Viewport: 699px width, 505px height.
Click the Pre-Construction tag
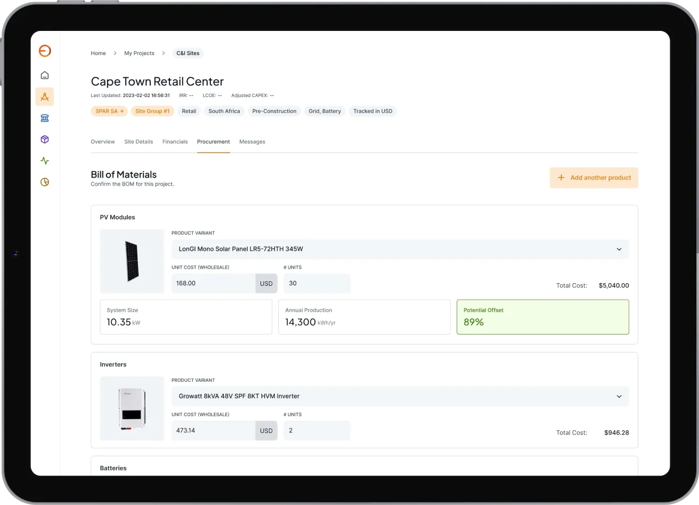tap(274, 111)
